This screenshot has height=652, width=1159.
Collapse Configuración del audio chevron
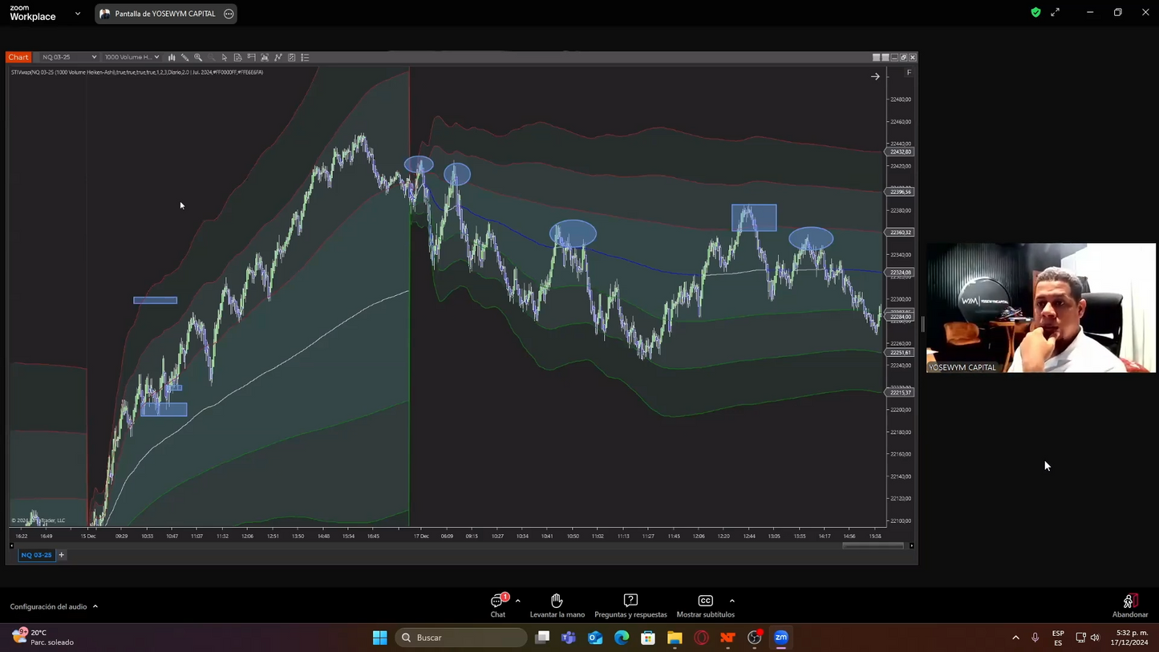tap(96, 606)
